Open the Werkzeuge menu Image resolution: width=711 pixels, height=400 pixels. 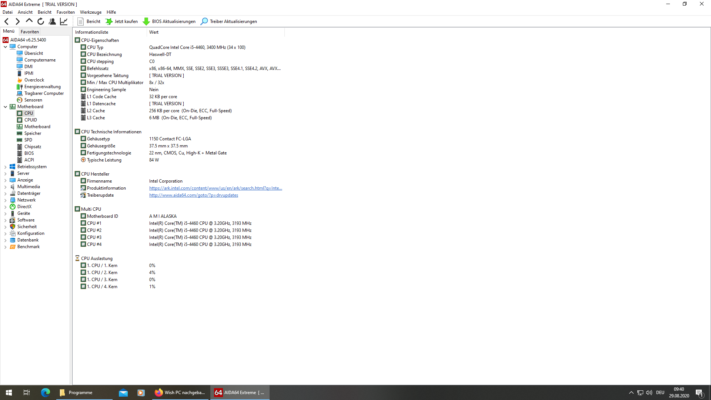pos(90,12)
